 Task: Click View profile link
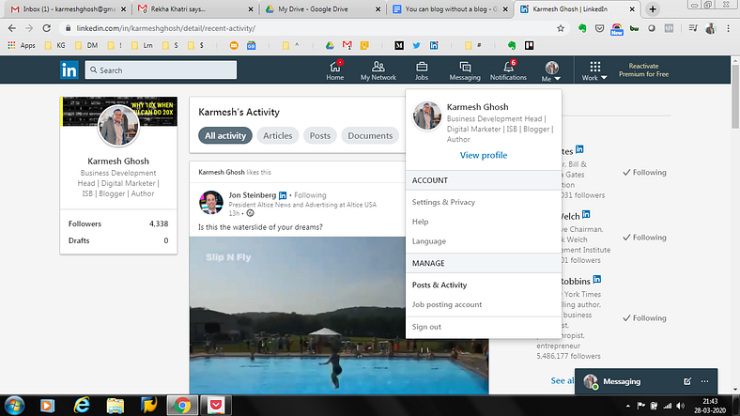pyautogui.click(x=484, y=155)
